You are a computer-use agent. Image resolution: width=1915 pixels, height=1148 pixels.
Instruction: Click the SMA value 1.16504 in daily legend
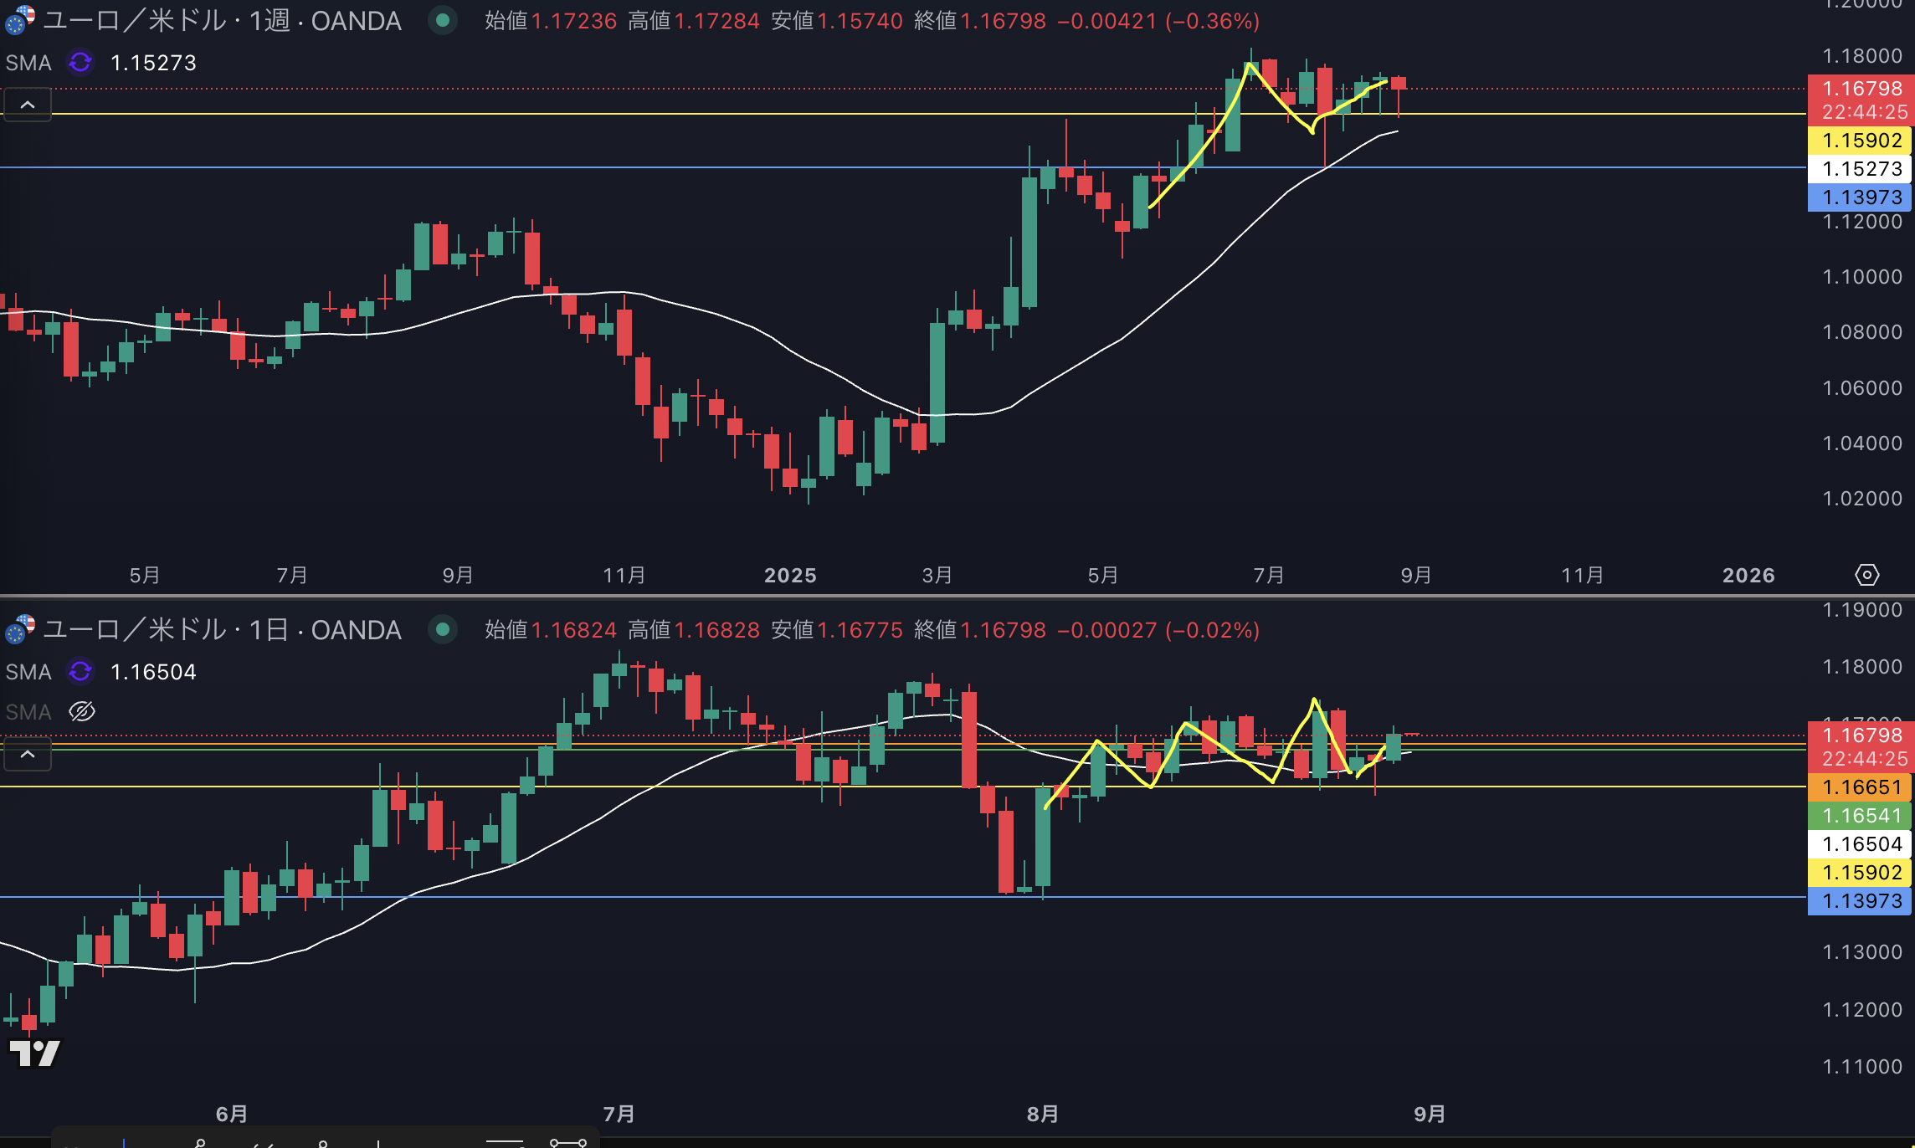[x=153, y=672]
